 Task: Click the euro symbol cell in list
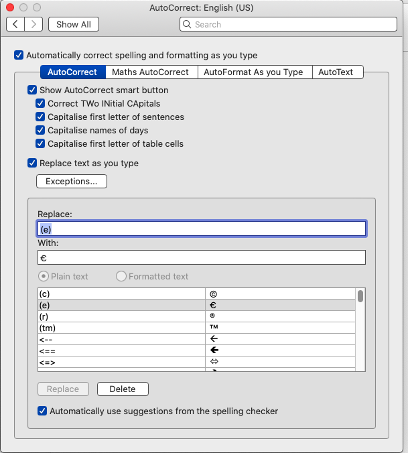tap(280, 305)
